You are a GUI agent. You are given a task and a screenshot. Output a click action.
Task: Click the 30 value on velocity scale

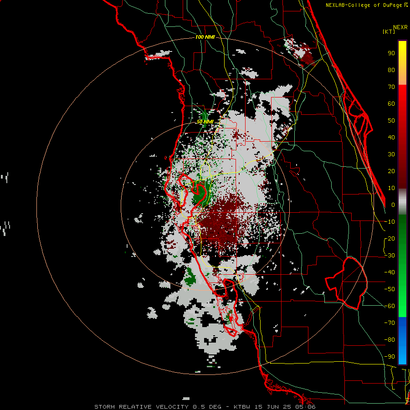coord(391,154)
